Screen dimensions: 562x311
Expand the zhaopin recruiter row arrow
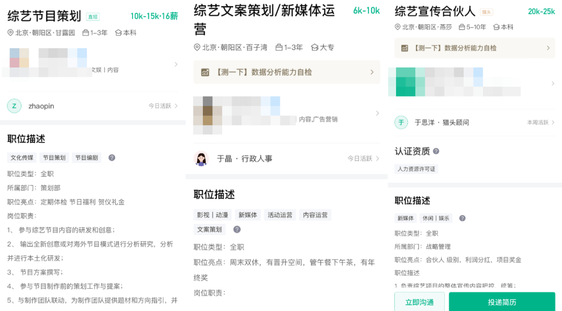click(176, 106)
